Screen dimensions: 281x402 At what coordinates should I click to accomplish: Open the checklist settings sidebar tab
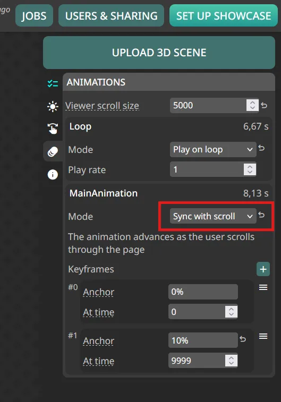point(53,83)
